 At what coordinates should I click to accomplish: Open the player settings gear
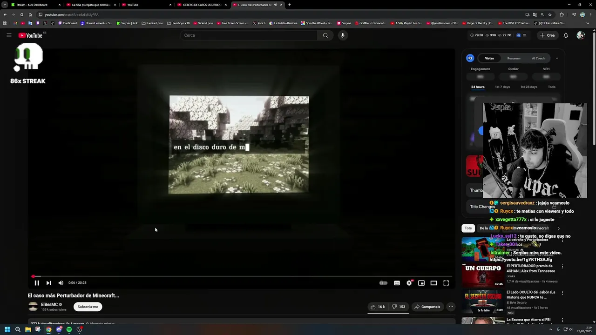pyautogui.click(x=409, y=283)
